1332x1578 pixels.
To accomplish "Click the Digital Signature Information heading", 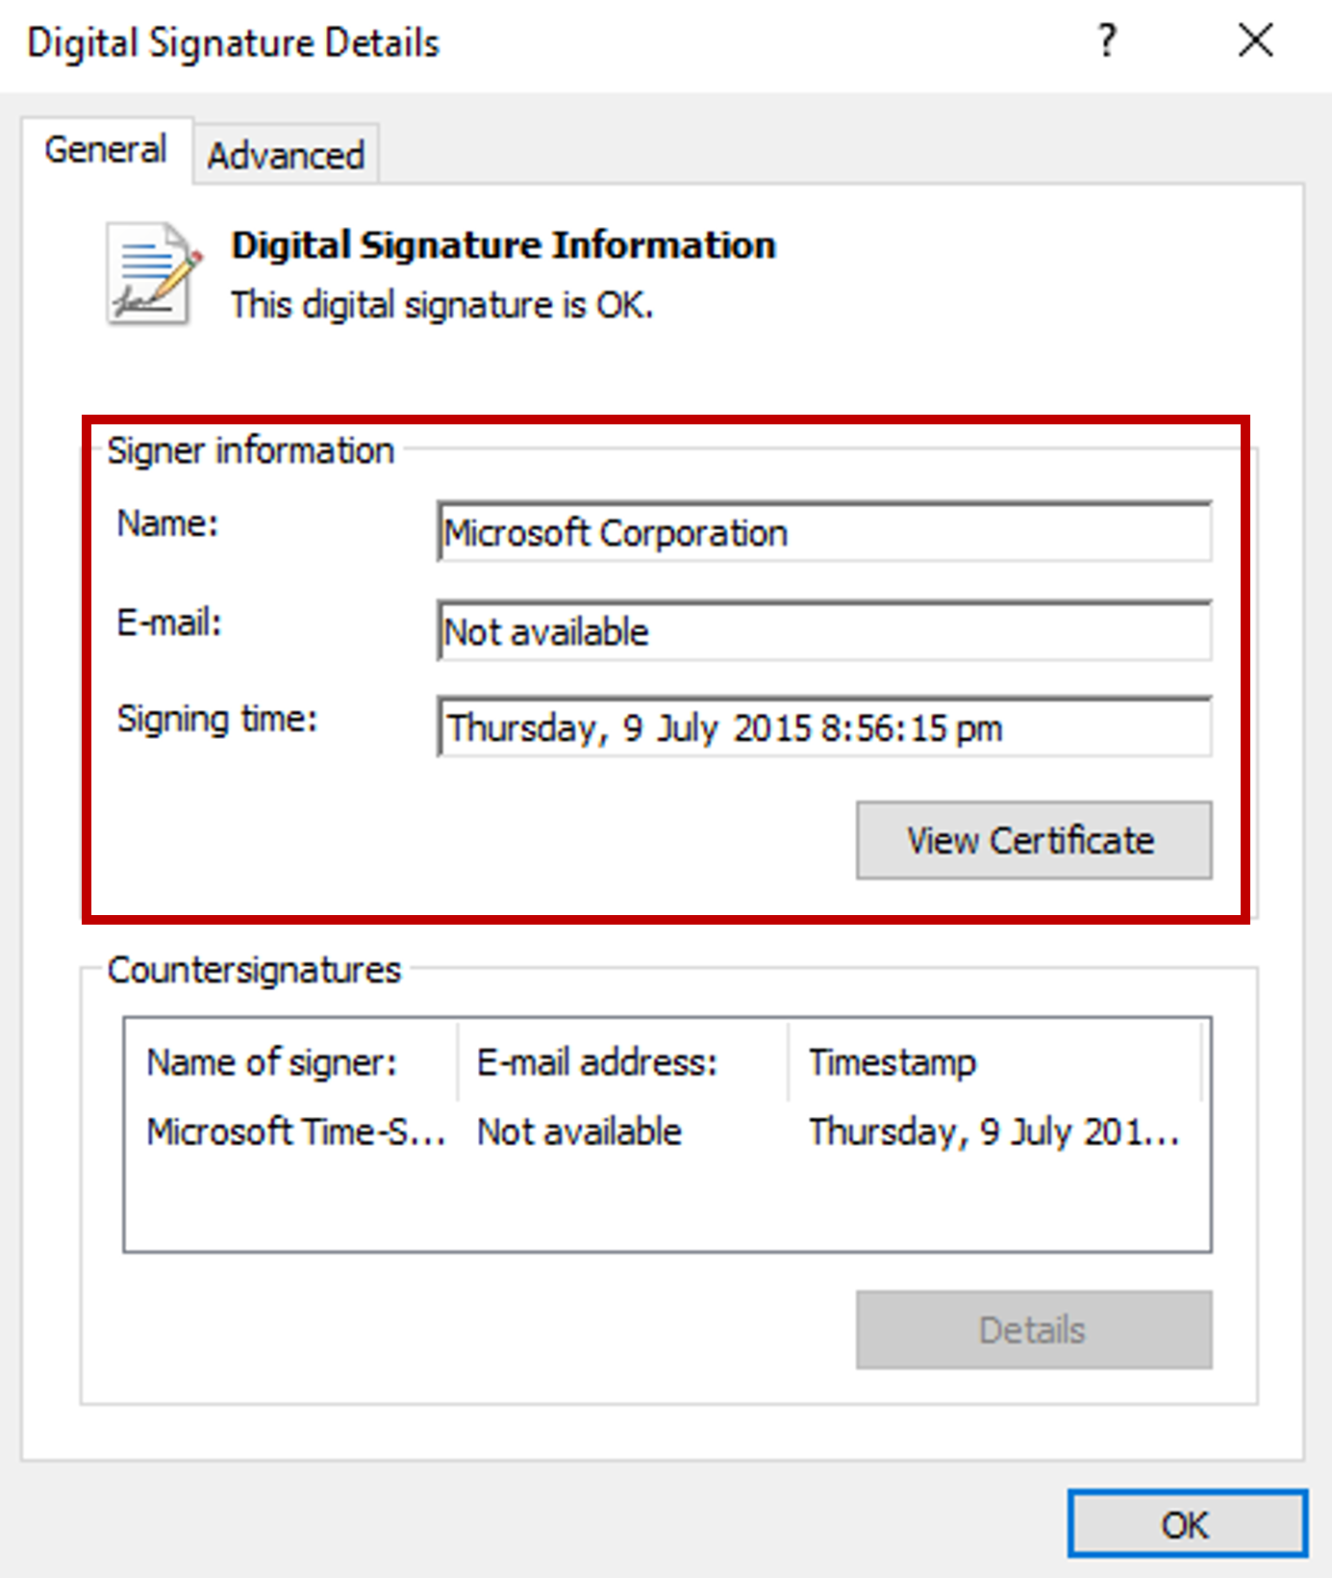I will pos(503,245).
